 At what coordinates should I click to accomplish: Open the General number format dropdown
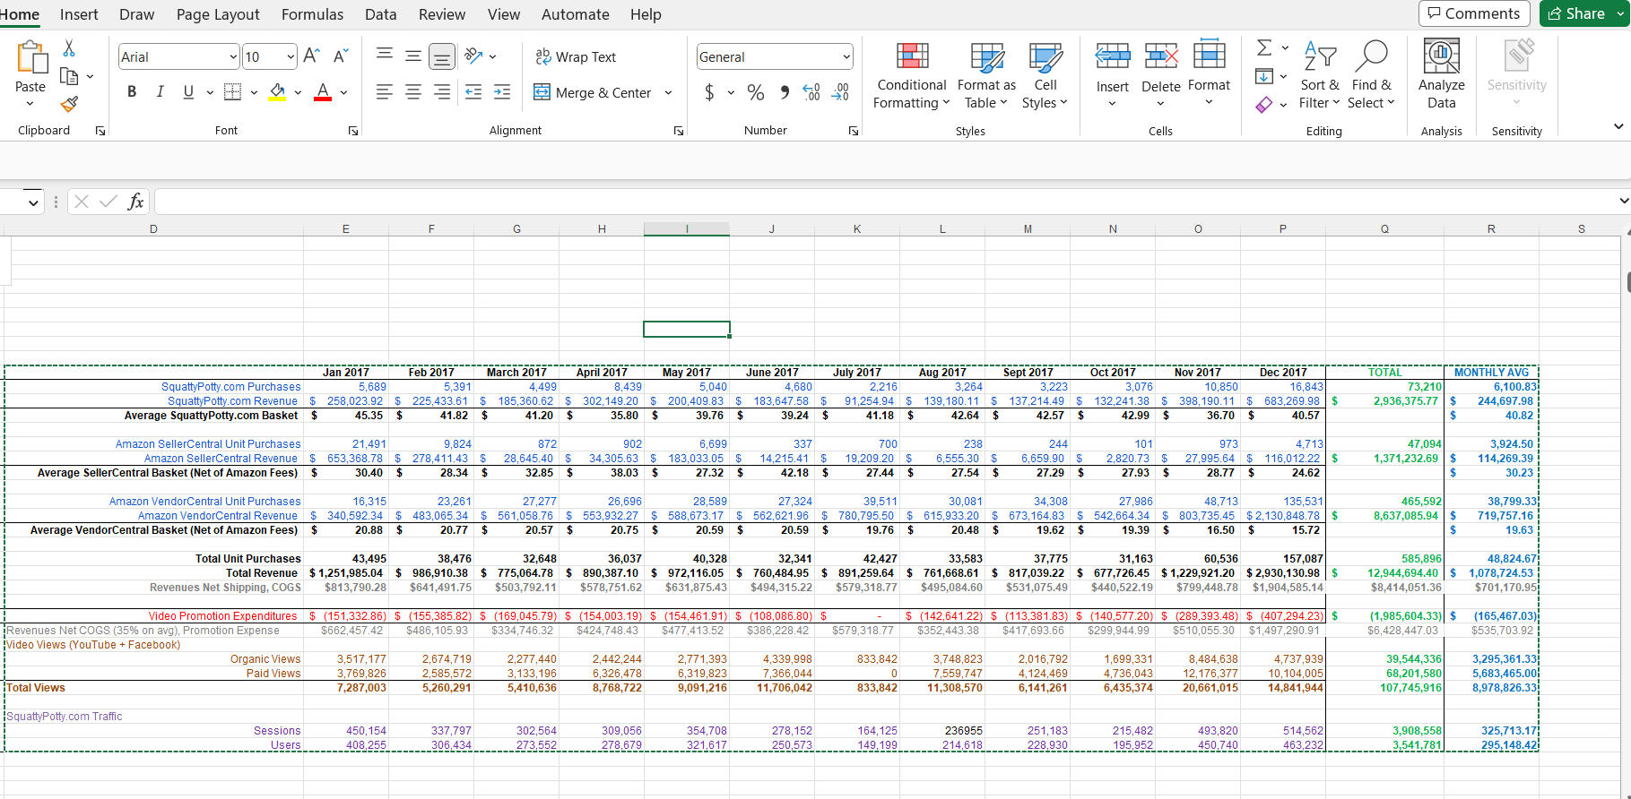tap(846, 56)
